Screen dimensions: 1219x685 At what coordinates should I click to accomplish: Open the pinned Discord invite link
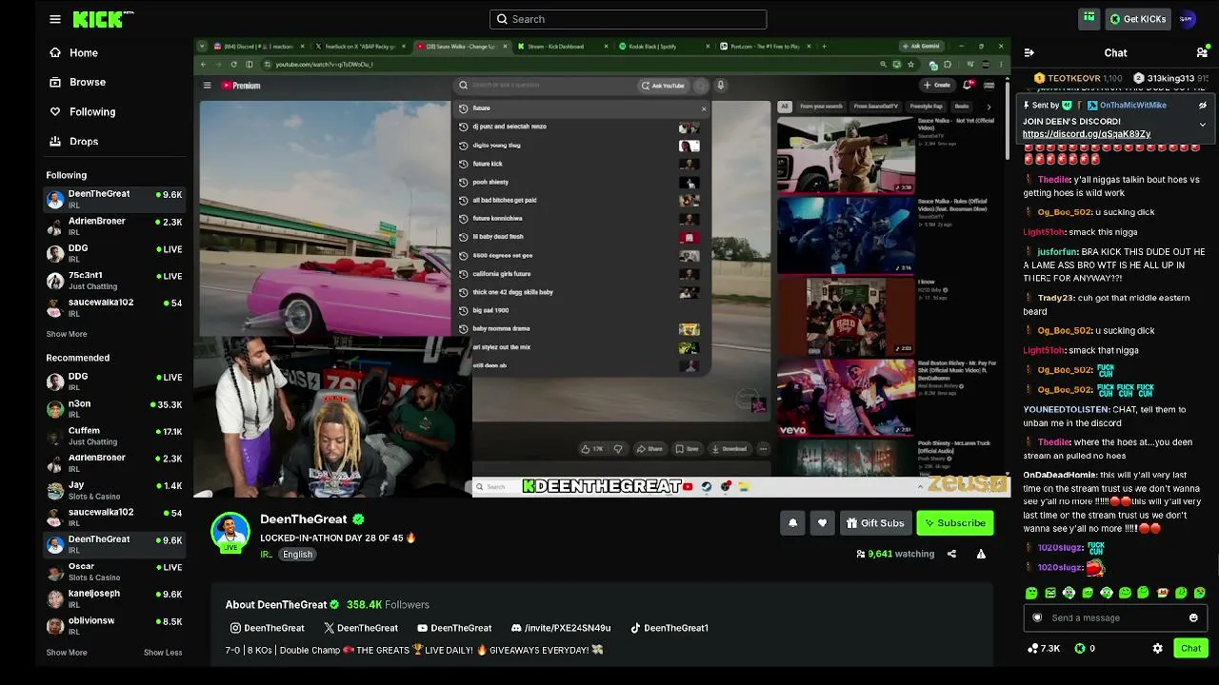coord(1087,134)
